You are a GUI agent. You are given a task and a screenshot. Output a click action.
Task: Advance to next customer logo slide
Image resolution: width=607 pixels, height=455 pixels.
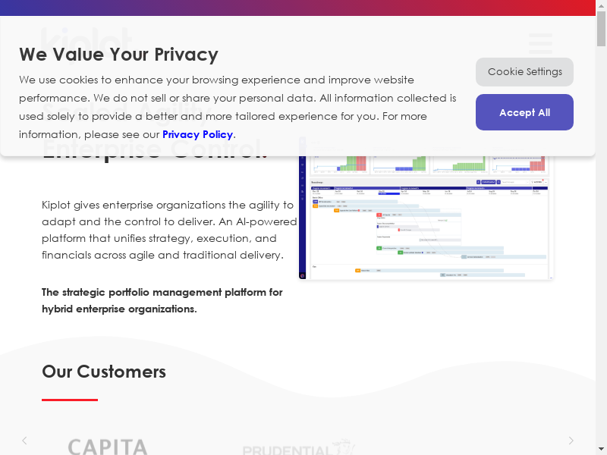click(x=571, y=441)
